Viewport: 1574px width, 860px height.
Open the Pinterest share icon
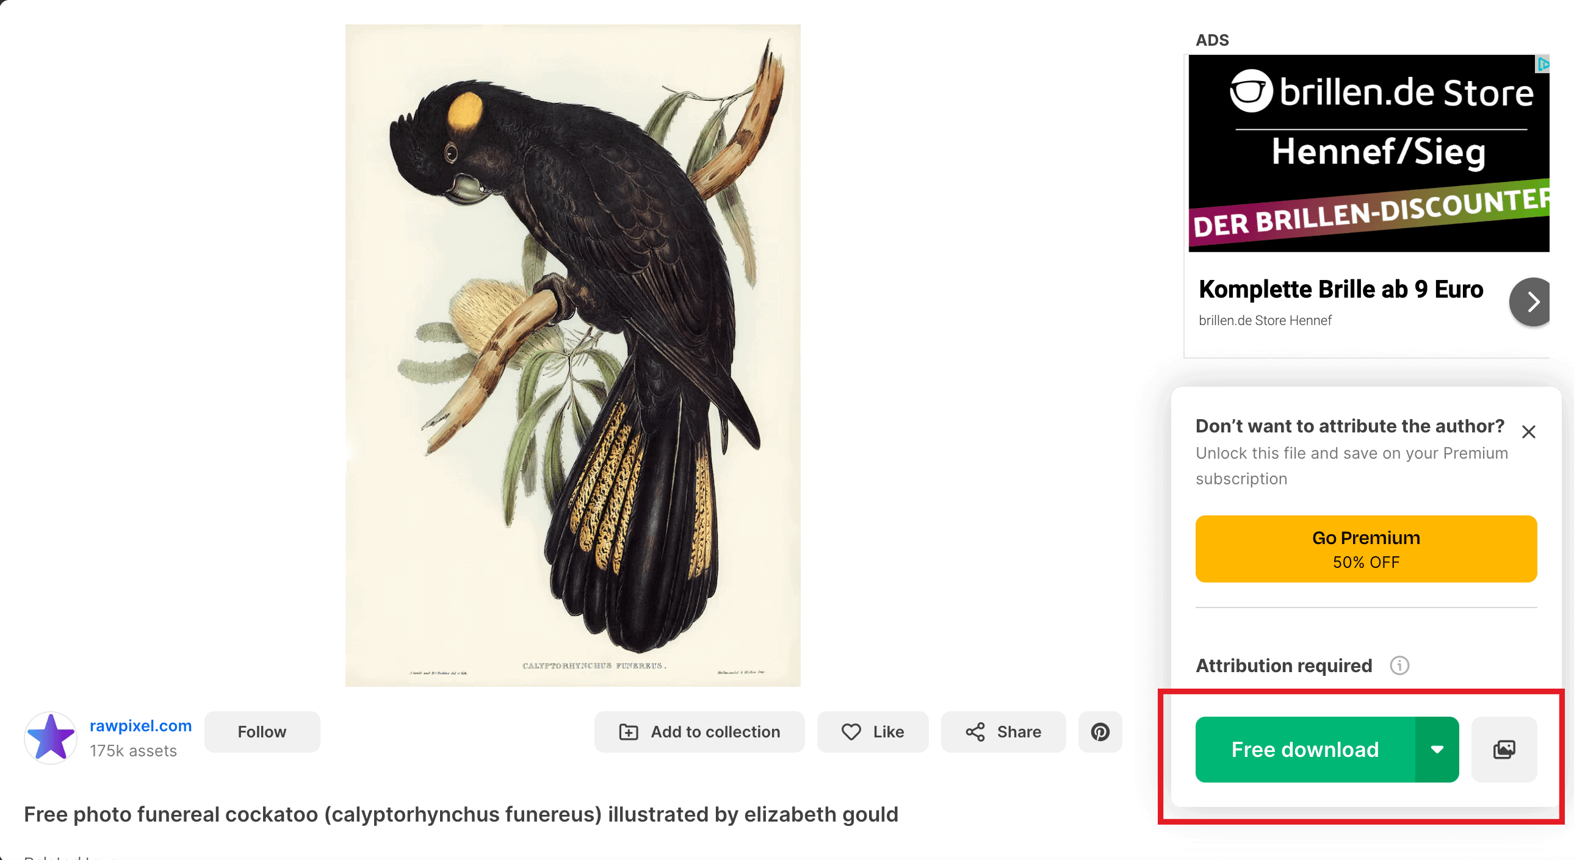pos(1100,732)
